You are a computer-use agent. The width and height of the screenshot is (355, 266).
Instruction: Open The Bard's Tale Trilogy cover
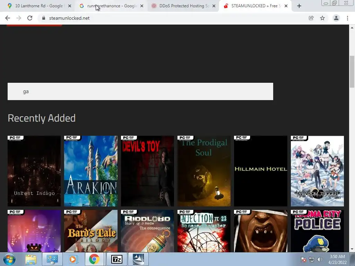(x=91, y=231)
